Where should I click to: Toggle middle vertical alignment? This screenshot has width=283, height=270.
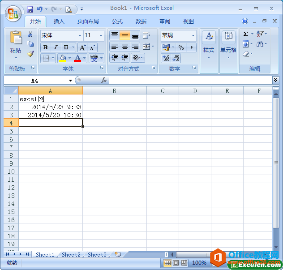coord(124,35)
